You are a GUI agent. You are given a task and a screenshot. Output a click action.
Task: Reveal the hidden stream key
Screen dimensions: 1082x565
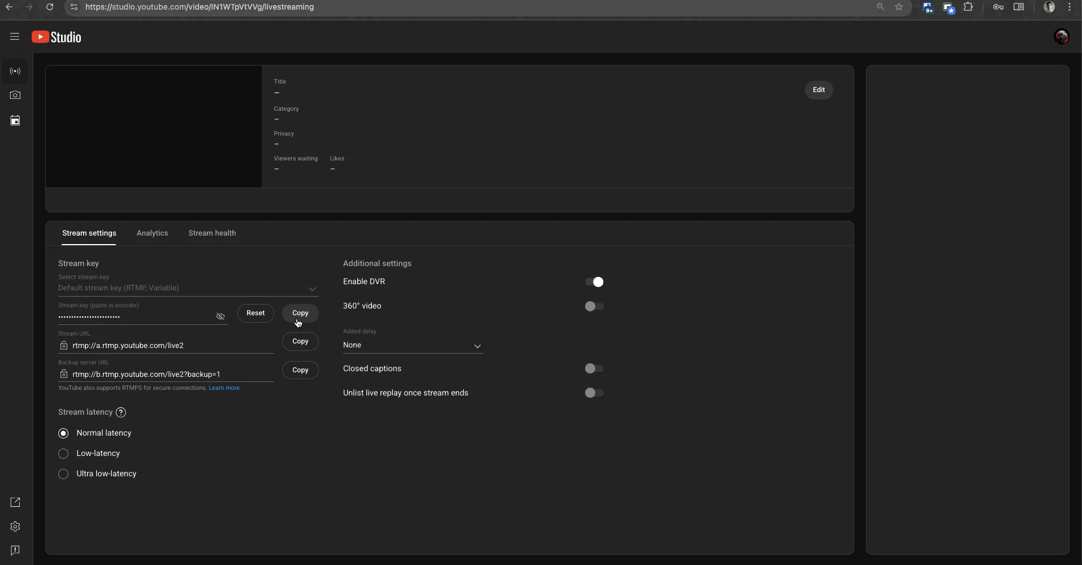click(220, 316)
